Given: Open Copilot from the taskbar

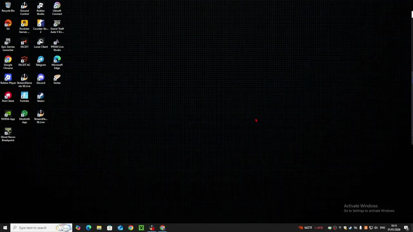Looking at the screenshot, I should click(x=78, y=228).
